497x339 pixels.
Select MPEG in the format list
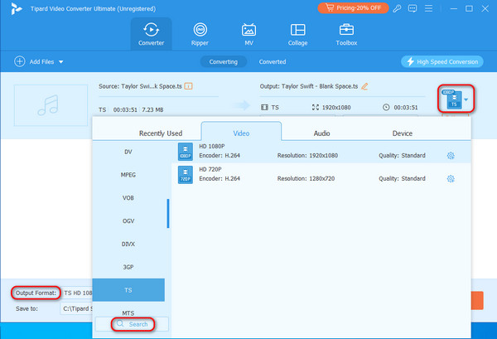click(128, 175)
